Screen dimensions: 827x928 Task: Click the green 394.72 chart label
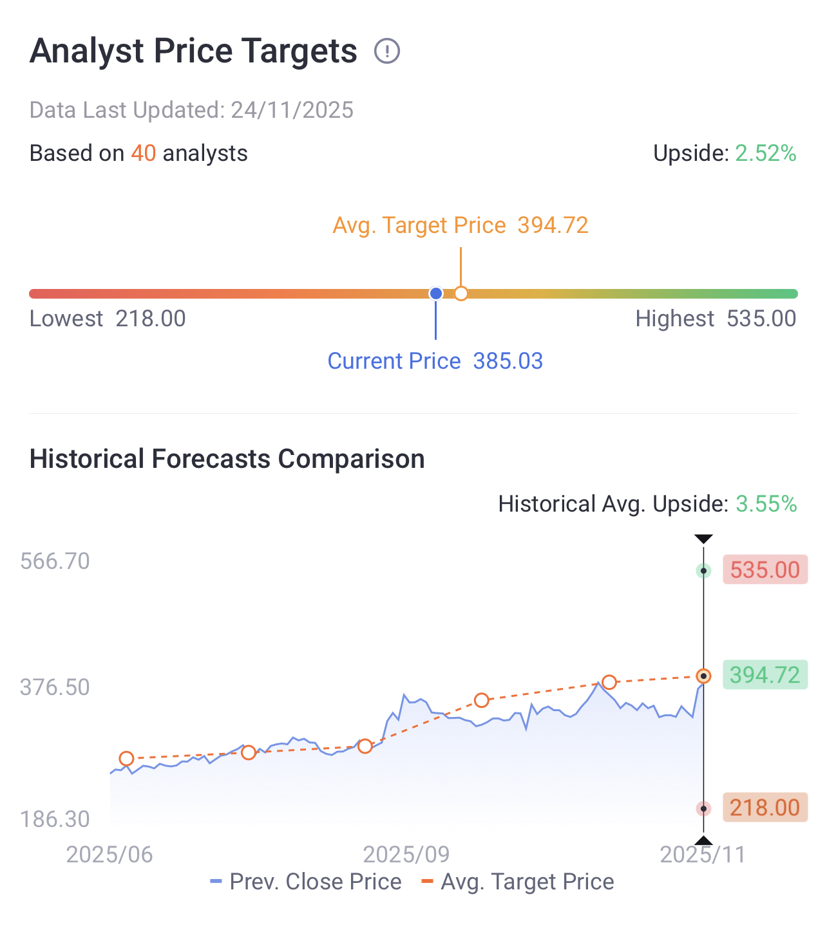pos(765,675)
